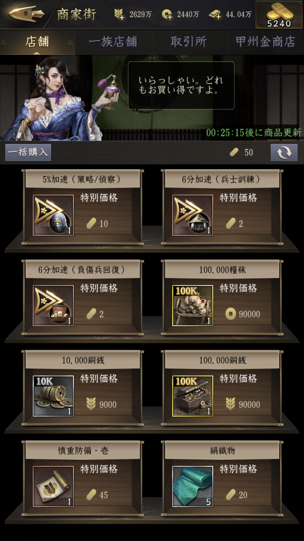Select the 5%加速（策略/偵察） ninja speedup item icon
304x541 pixels.
53,215
